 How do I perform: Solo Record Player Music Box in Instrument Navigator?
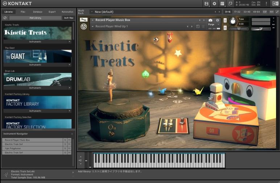[x=65, y=140]
